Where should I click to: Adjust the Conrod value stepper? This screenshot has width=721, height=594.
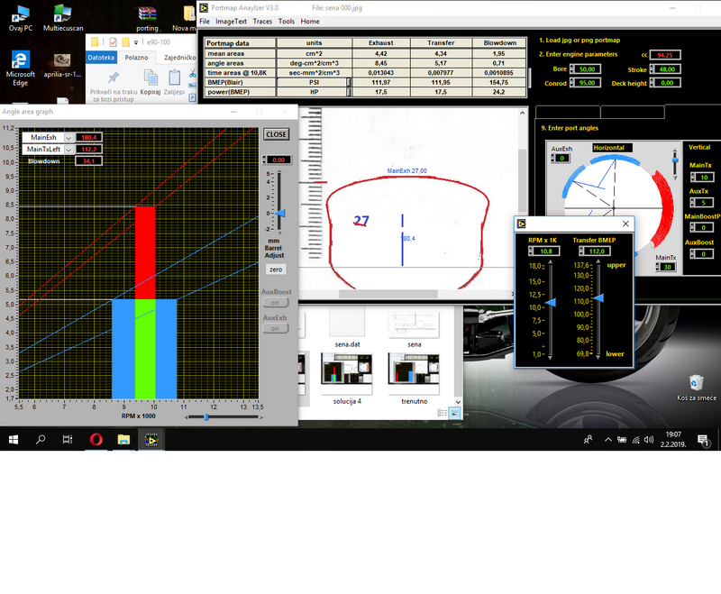point(571,83)
